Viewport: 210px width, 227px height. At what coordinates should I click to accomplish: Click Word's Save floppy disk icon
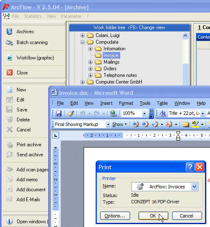tap(59, 113)
